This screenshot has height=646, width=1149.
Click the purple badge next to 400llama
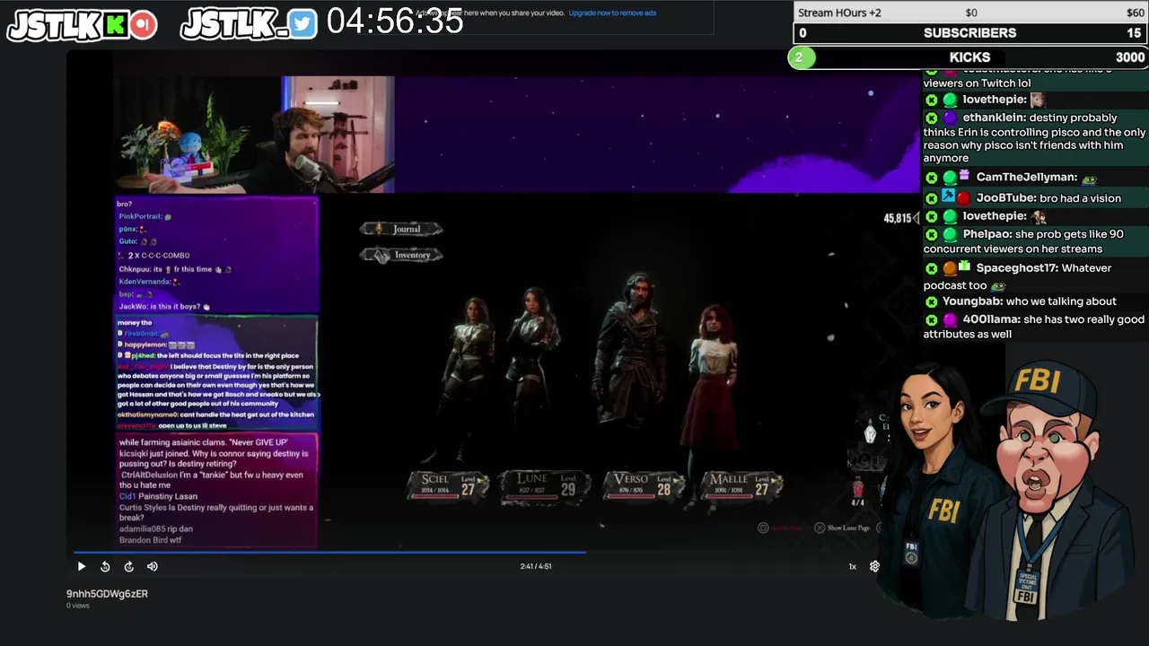click(x=950, y=319)
